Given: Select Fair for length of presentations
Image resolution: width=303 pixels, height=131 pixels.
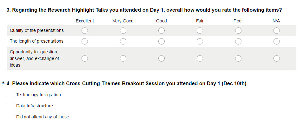Looking at the screenshot, I should pyautogui.click(x=200, y=41).
